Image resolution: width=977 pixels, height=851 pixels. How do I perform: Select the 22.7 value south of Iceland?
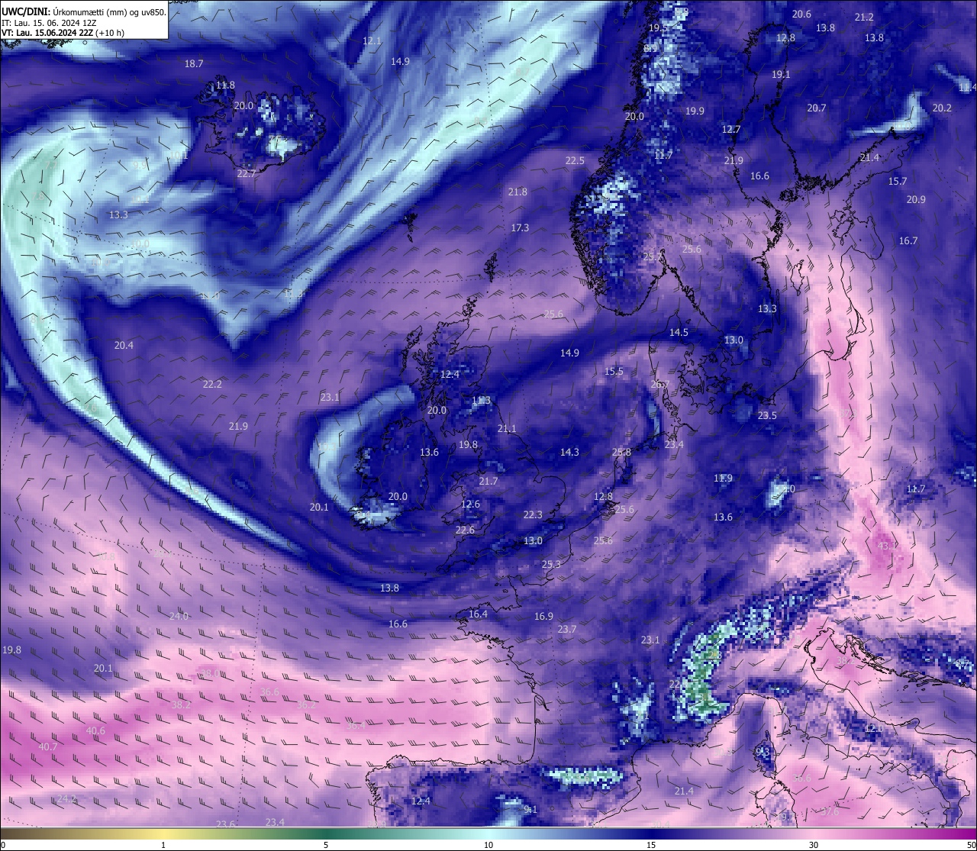[x=247, y=174]
